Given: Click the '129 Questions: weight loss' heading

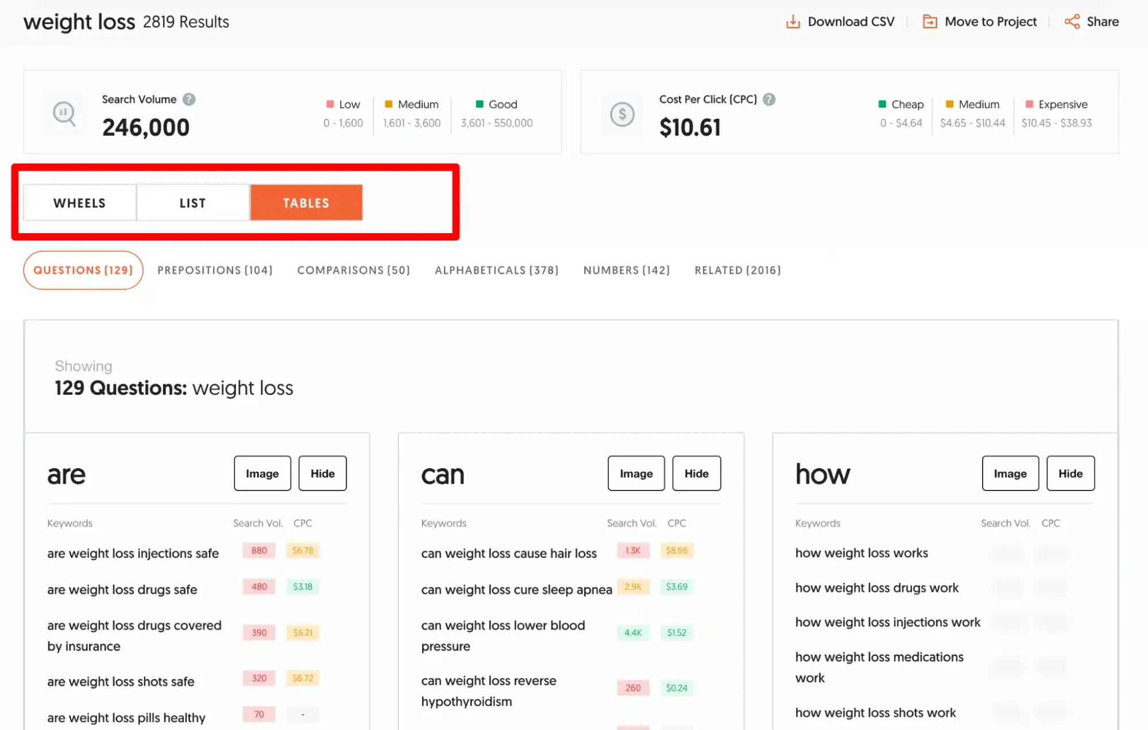Looking at the screenshot, I should tap(174, 388).
